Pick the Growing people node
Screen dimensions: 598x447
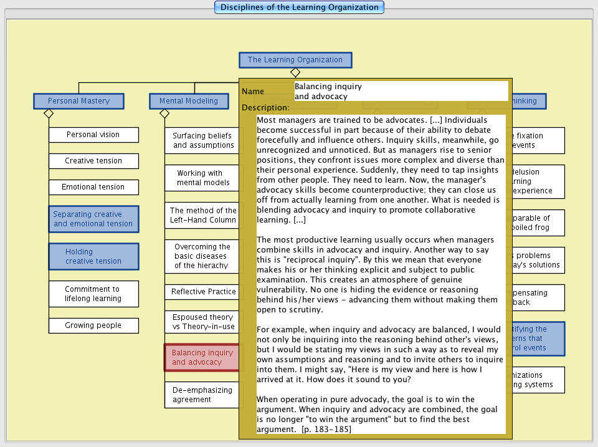point(93,325)
